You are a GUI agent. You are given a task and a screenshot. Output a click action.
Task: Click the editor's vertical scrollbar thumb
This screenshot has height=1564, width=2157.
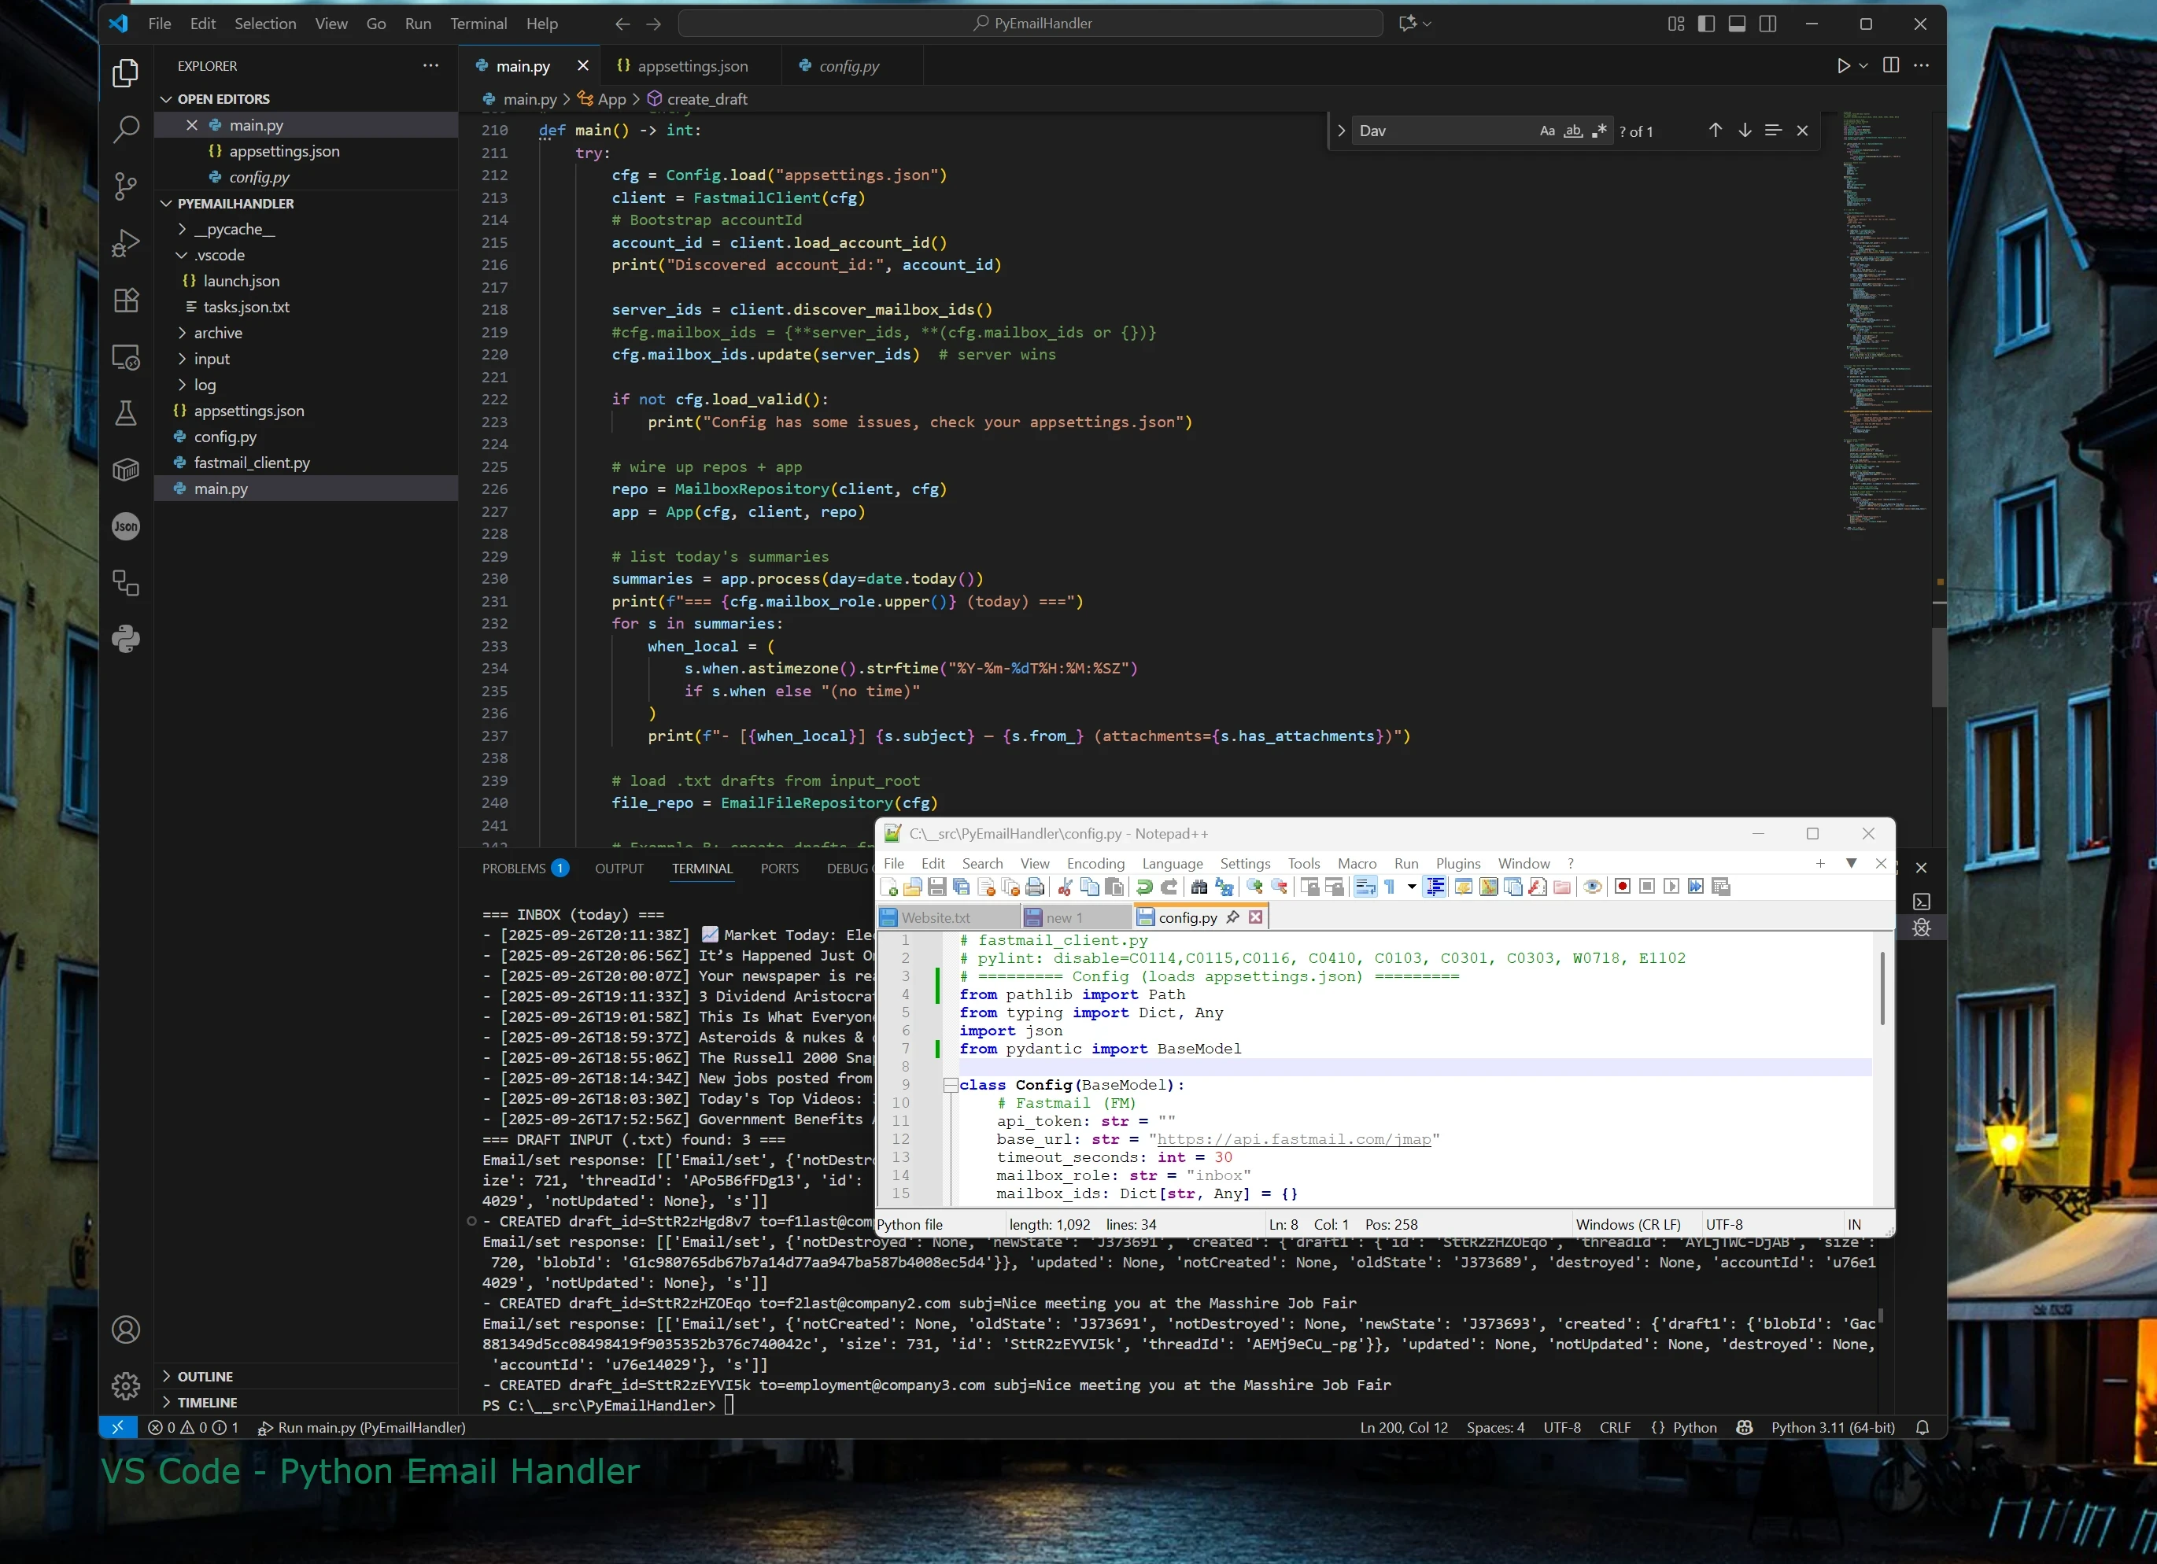pyautogui.click(x=1938, y=666)
